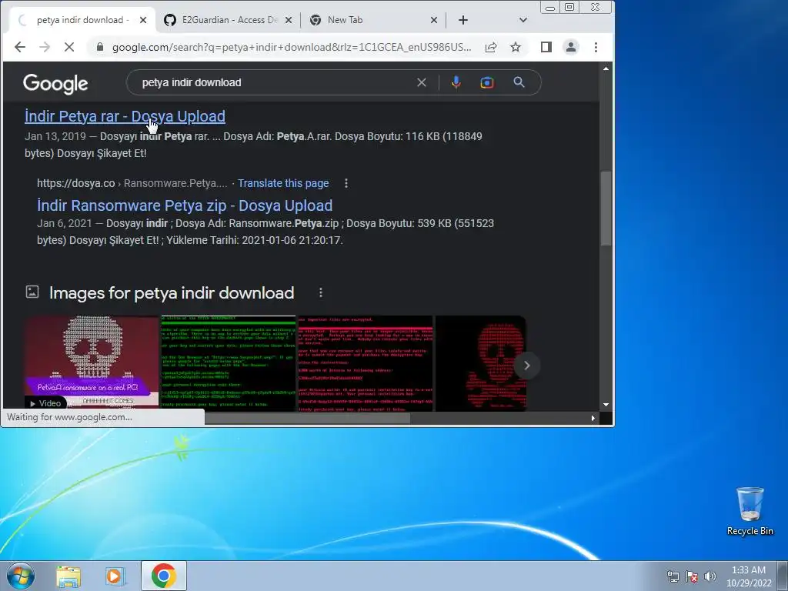Viewport: 788px width, 591px height.
Task: Open options for the dosya.co result
Action: [x=346, y=183]
